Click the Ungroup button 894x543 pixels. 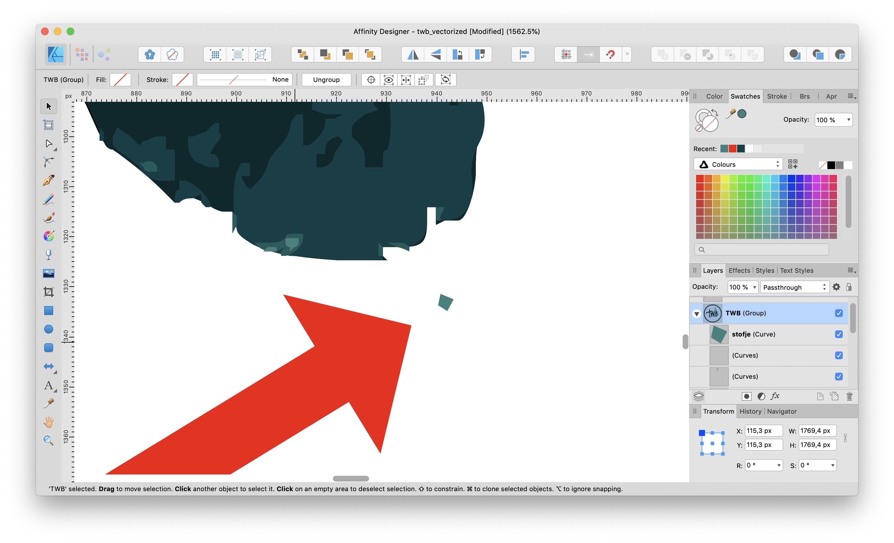coord(326,80)
